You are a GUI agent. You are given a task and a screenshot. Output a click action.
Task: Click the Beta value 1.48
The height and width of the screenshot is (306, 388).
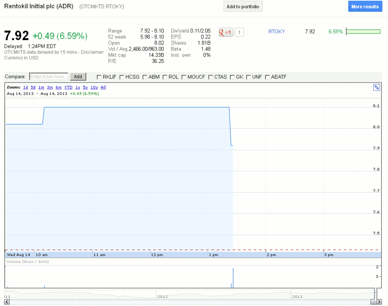pyautogui.click(x=206, y=49)
